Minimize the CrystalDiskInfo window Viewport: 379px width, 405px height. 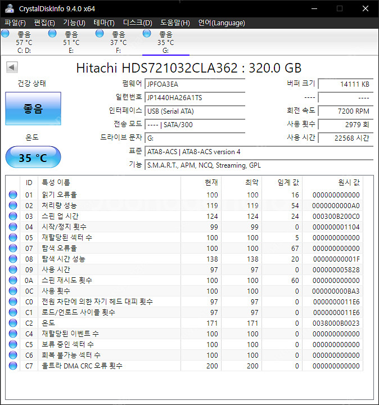[314, 8]
